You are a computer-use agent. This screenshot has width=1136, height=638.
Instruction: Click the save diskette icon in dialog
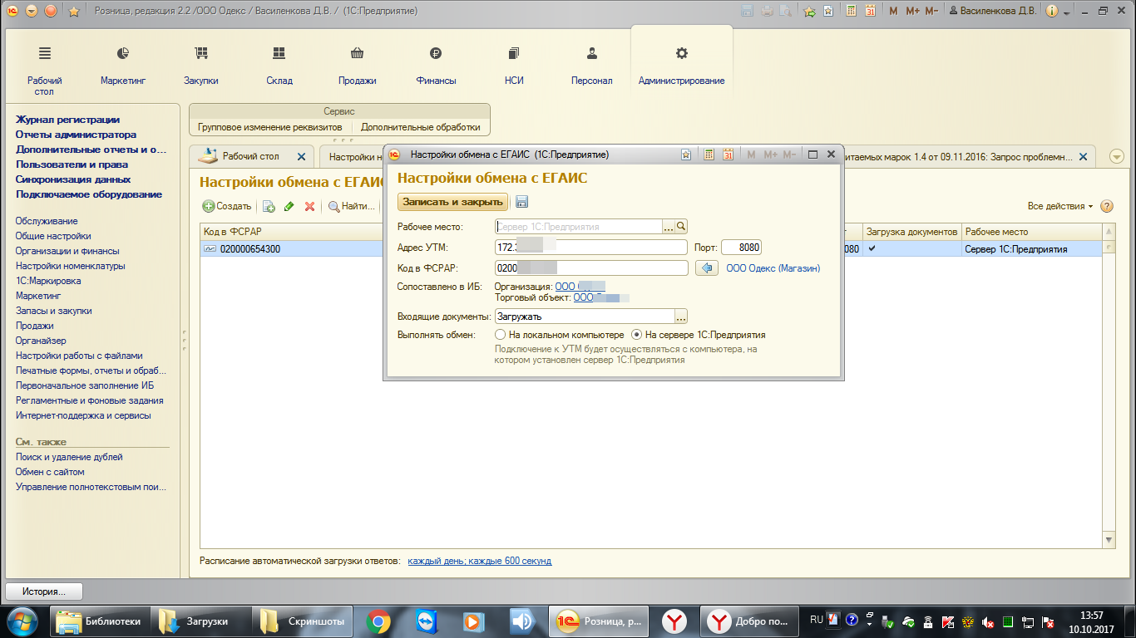click(x=522, y=202)
